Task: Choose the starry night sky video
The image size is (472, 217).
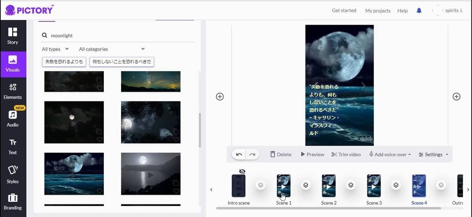Action: click(151, 81)
